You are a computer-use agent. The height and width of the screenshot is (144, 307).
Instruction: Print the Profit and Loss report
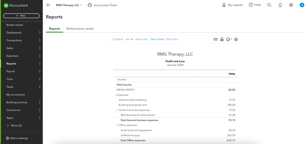tap(222, 39)
